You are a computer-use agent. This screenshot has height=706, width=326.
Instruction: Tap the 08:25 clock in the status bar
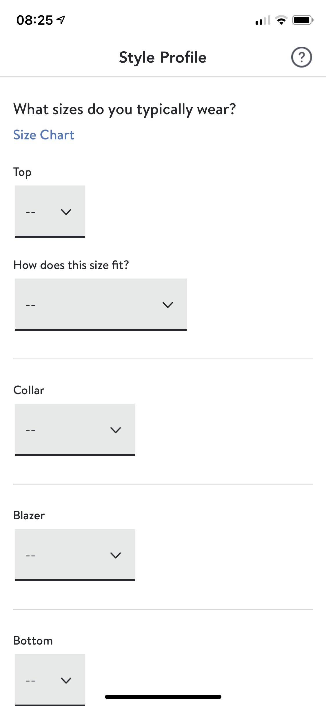tap(35, 20)
